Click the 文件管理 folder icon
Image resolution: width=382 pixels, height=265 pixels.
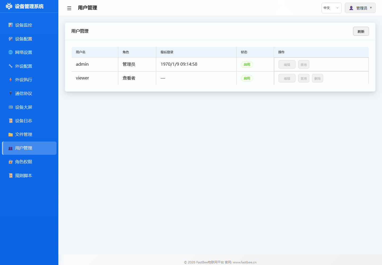tap(11, 134)
